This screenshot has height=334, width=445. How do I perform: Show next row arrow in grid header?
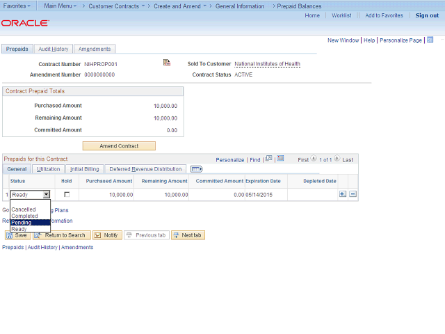click(x=337, y=158)
